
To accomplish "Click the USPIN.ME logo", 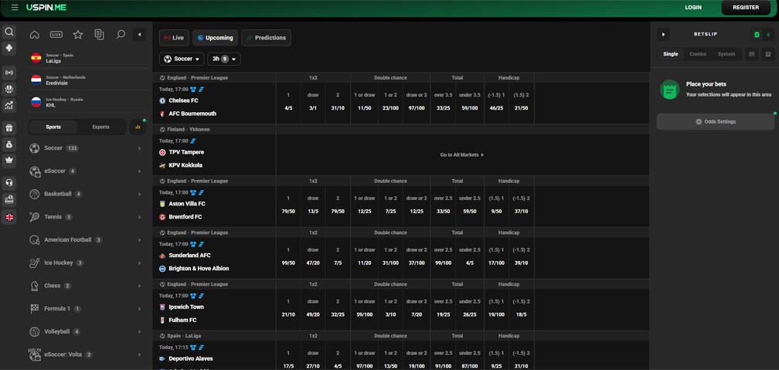I will (46, 8).
